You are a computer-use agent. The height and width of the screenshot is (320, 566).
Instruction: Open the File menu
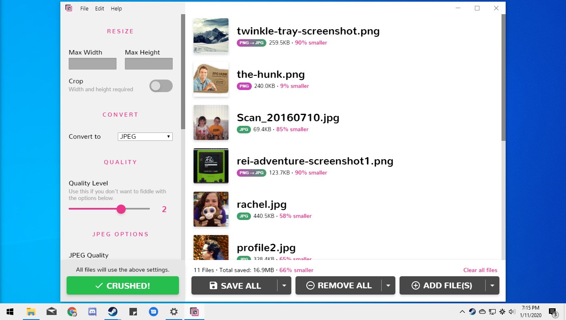pos(84,8)
